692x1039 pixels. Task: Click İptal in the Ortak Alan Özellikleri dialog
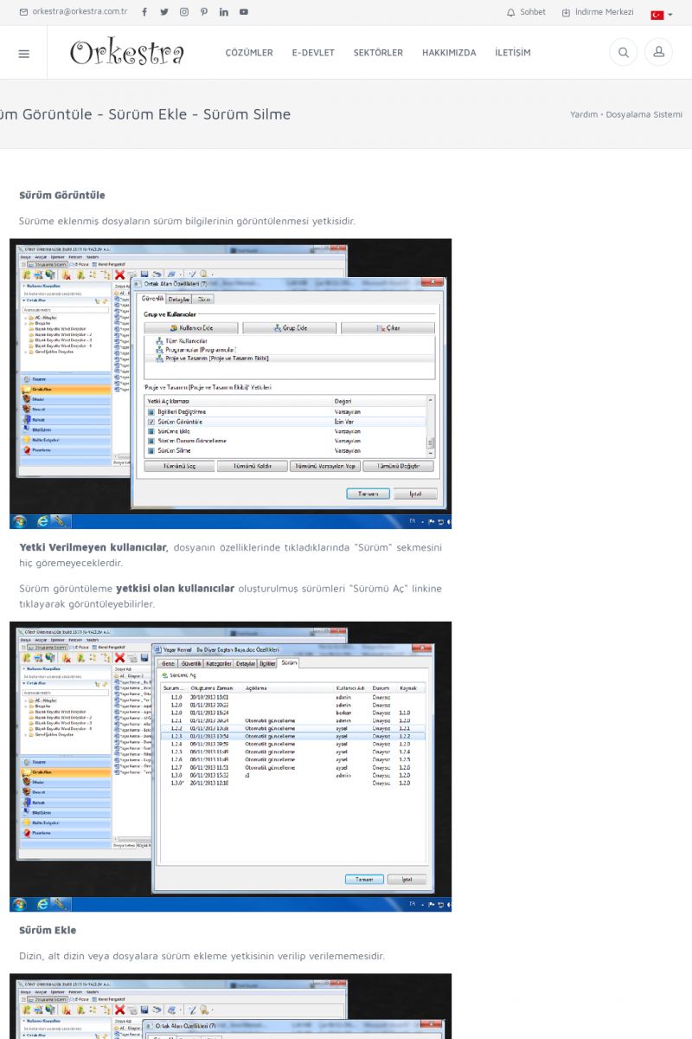coord(416,494)
